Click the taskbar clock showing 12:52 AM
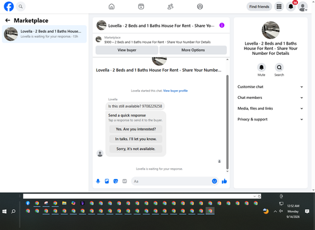The width and height of the screenshot is (315, 230). tap(293, 211)
